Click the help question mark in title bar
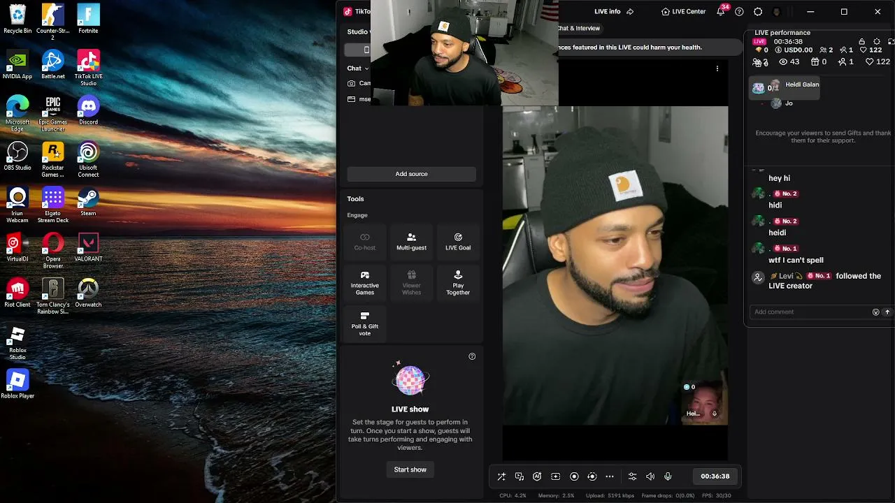The height and width of the screenshot is (503, 895). coord(739,12)
